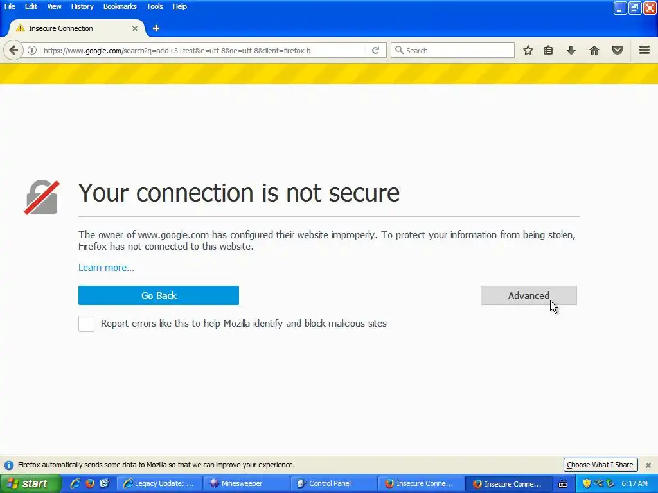
Task: Select the Insecure Connection browser tab
Action: (x=77, y=28)
